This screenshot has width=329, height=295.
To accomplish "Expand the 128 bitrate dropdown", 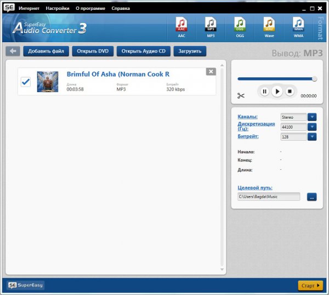I will click(x=312, y=136).
